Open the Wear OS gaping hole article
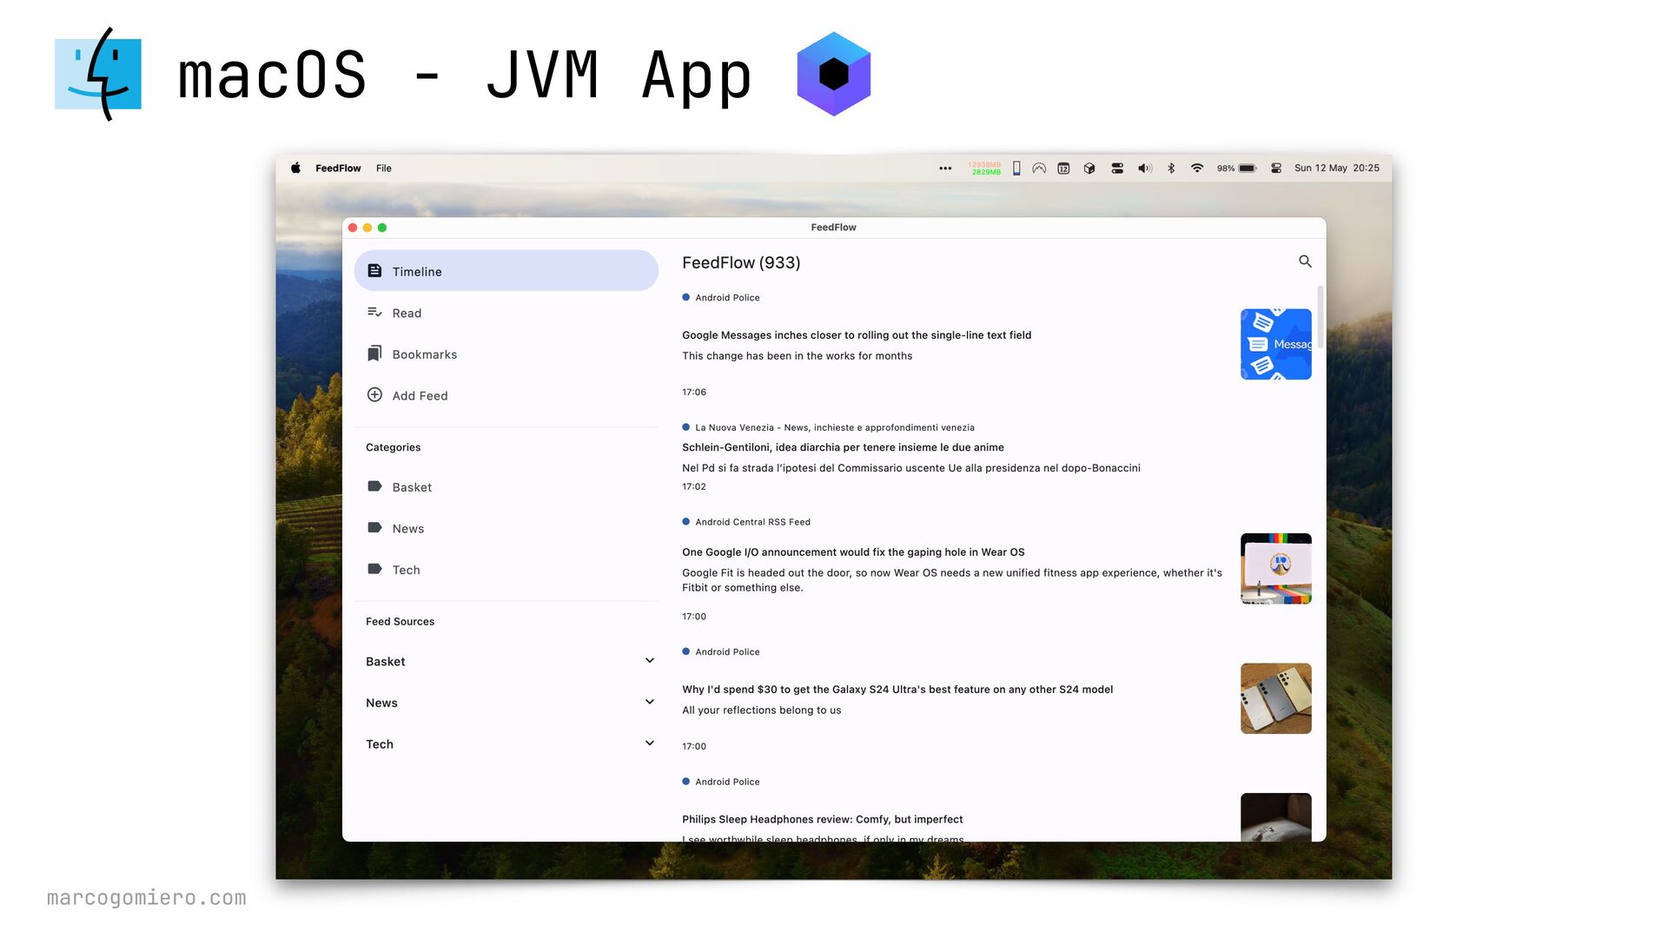 853,552
